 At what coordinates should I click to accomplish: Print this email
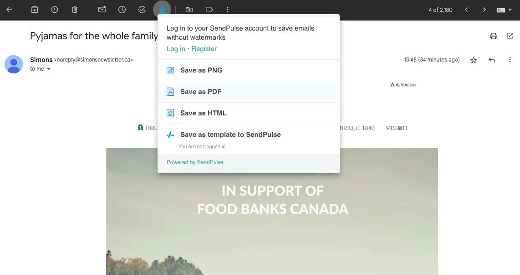pos(494,36)
